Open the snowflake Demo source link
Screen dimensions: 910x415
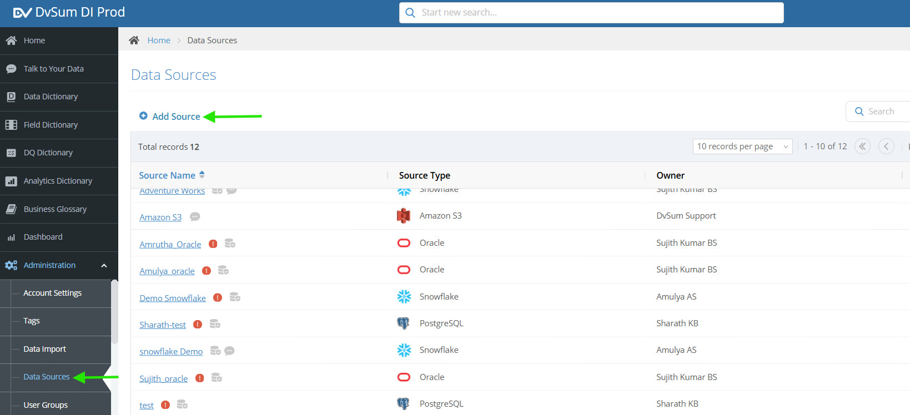coord(171,352)
